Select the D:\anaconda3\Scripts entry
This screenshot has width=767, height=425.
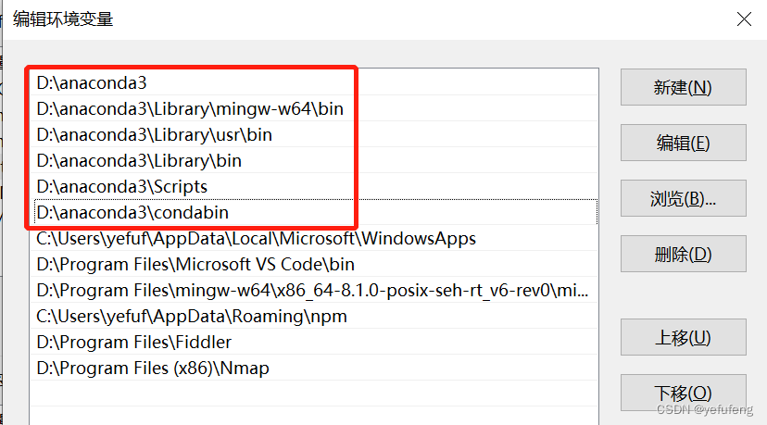click(x=314, y=186)
